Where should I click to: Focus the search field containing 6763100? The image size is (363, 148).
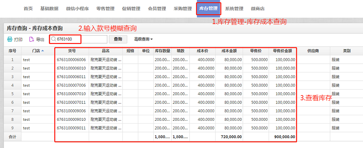click(x=78, y=39)
